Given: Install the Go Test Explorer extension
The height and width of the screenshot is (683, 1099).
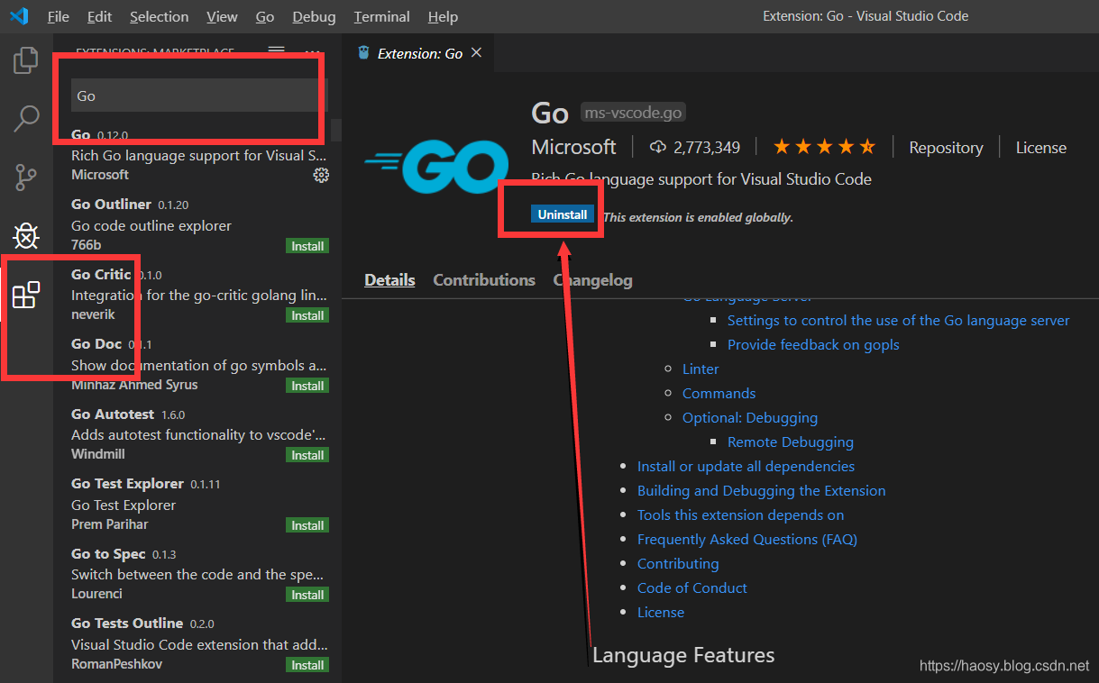Looking at the screenshot, I should click(x=307, y=525).
